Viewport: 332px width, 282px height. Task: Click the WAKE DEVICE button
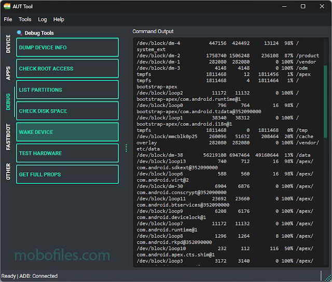tap(67, 132)
